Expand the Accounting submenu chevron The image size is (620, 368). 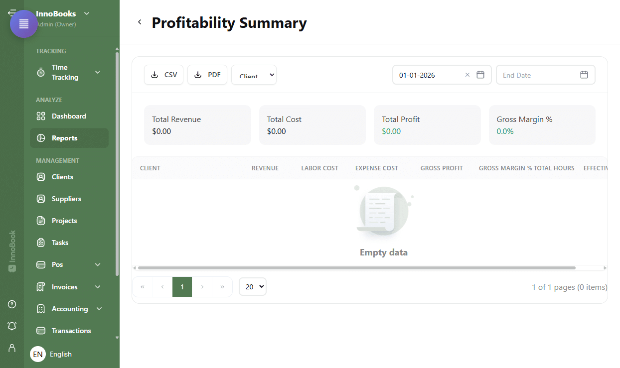(x=99, y=309)
